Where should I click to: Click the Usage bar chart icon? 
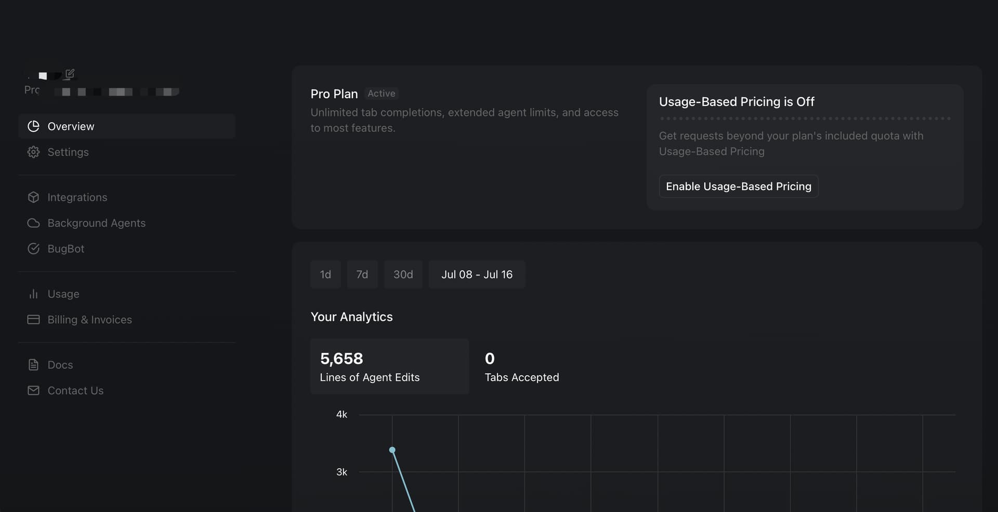[x=33, y=294]
